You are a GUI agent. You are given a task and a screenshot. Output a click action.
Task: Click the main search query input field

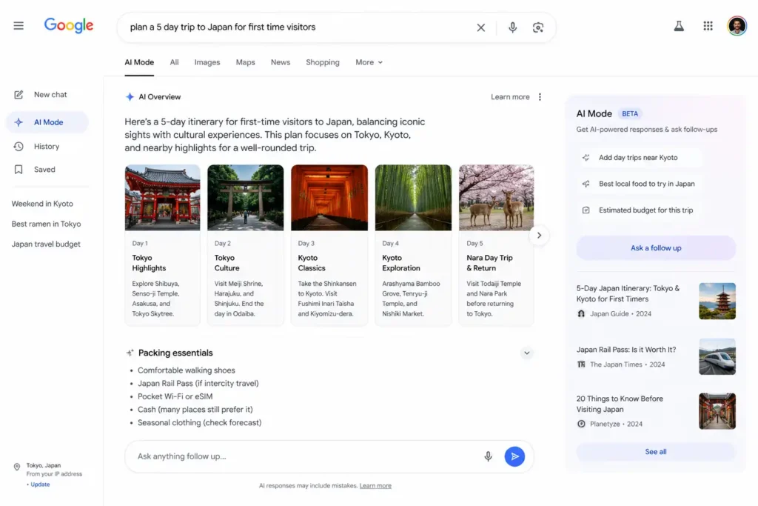coord(300,27)
